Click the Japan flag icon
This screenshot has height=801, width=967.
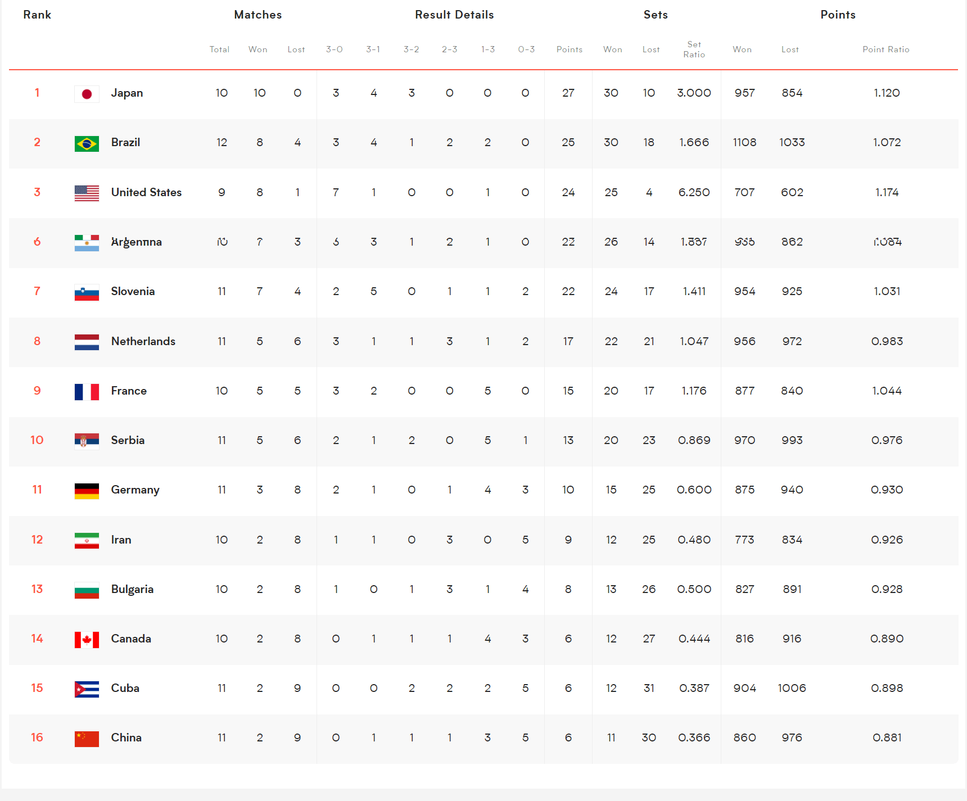[87, 94]
